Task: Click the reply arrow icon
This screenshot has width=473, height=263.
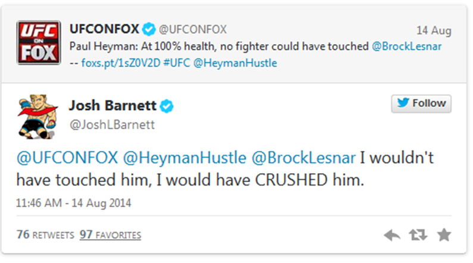Action: (x=392, y=236)
